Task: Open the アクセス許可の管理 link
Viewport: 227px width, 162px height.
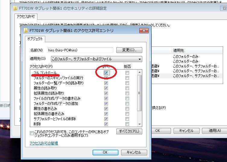Action: [44, 143]
